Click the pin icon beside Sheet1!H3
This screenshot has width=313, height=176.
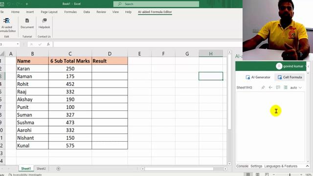tap(263, 88)
